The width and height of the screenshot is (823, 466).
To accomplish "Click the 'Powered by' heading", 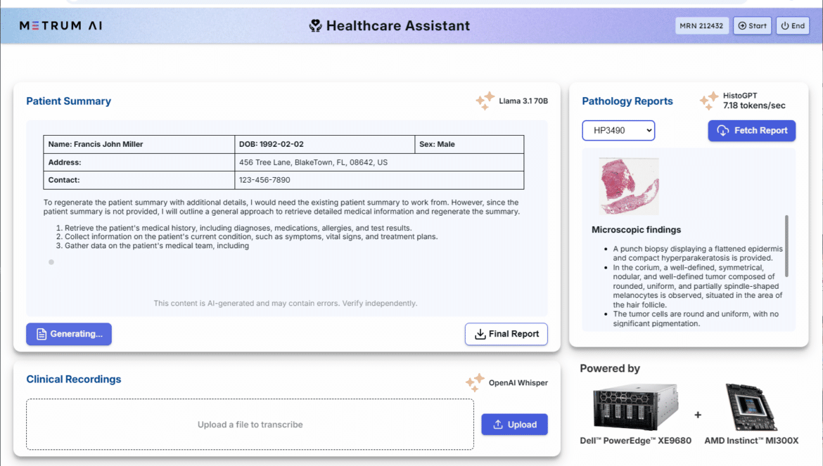I will click(610, 368).
